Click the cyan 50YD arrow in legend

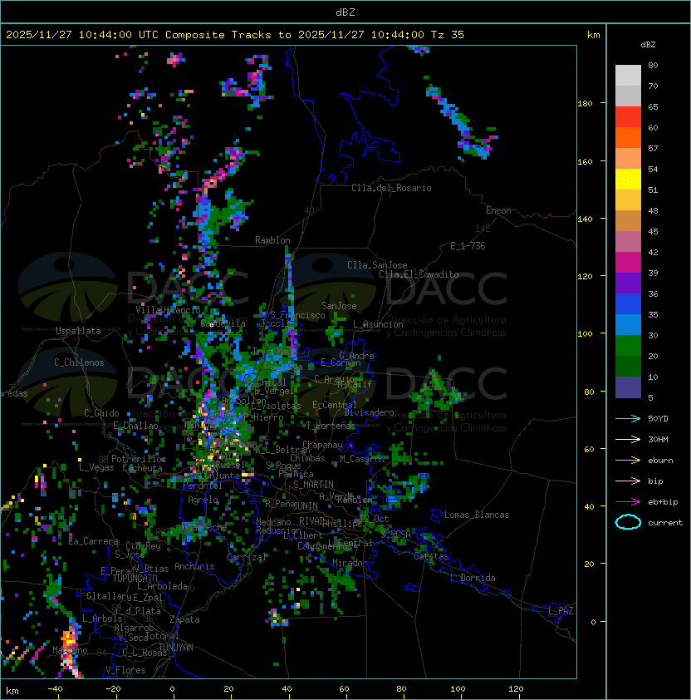click(628, 419)
